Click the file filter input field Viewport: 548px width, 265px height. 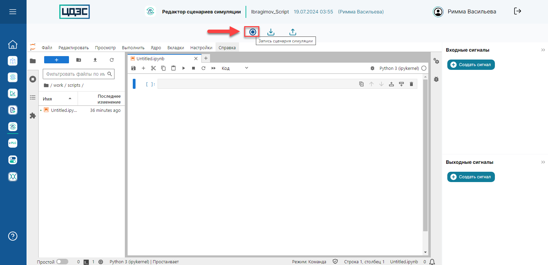pos(76,74)
